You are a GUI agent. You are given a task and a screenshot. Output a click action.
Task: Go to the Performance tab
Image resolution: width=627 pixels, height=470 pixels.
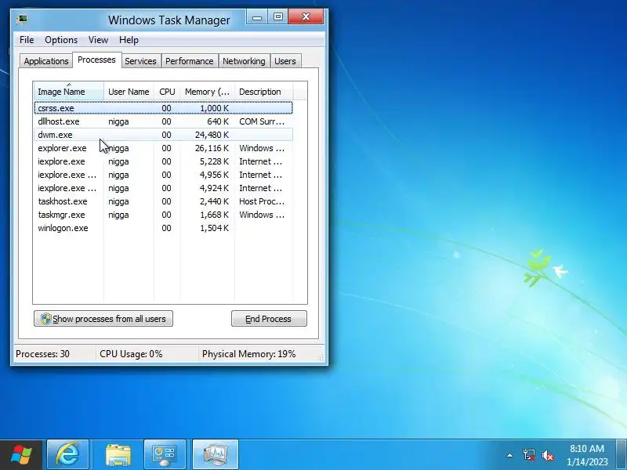point(189,61)
